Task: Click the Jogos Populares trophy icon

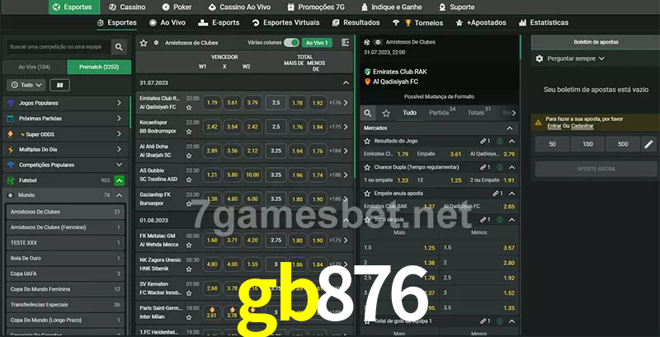Action: tap(11, 103)
